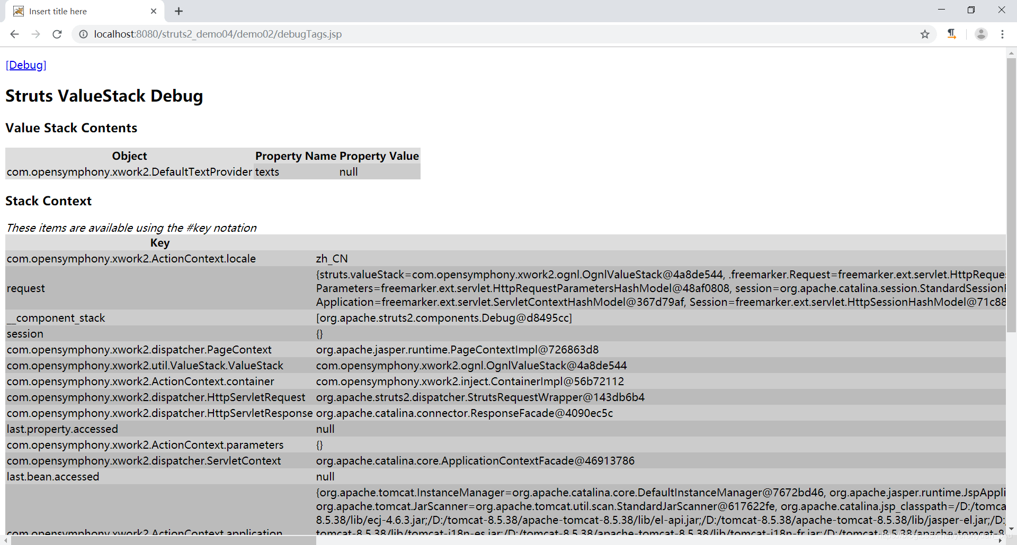Open Chrome's three-dot menu
The width and height of the screenshot is (1017, 545).
pyautogui.click(x=1002, y=34)
